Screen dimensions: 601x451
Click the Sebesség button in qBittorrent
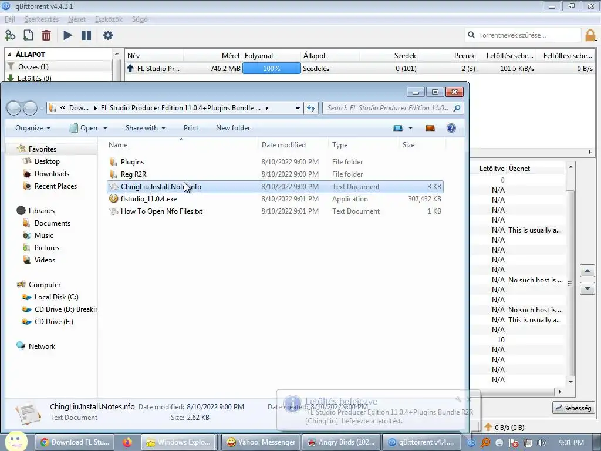pos(573,408)
